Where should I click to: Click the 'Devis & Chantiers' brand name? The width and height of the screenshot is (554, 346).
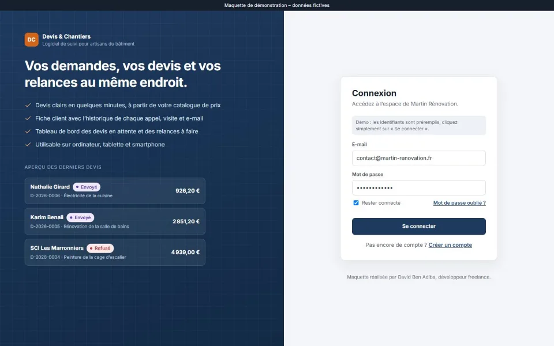click(66, 36)
